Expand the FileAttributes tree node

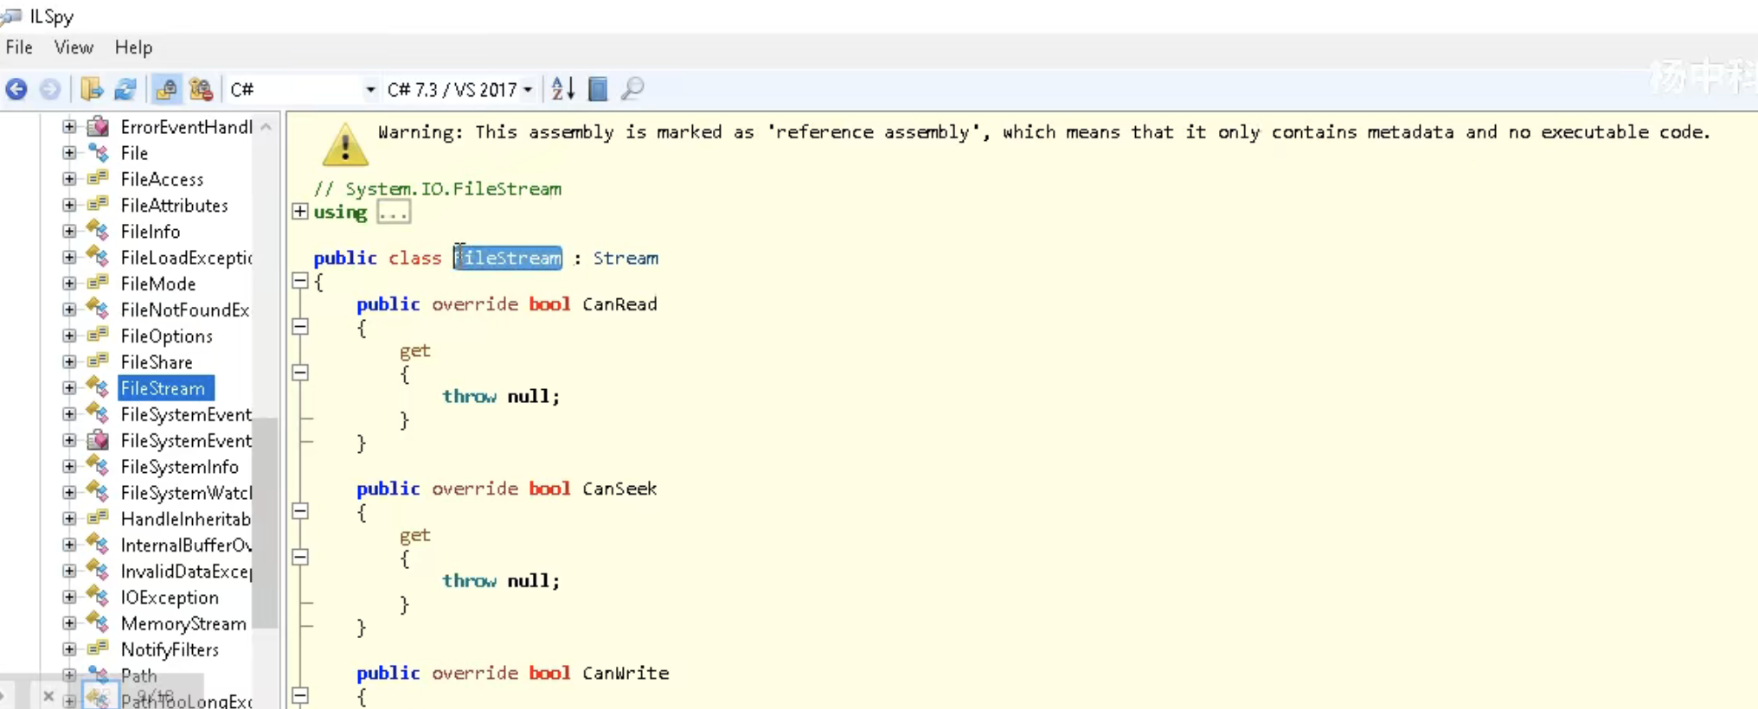[70, 205]
